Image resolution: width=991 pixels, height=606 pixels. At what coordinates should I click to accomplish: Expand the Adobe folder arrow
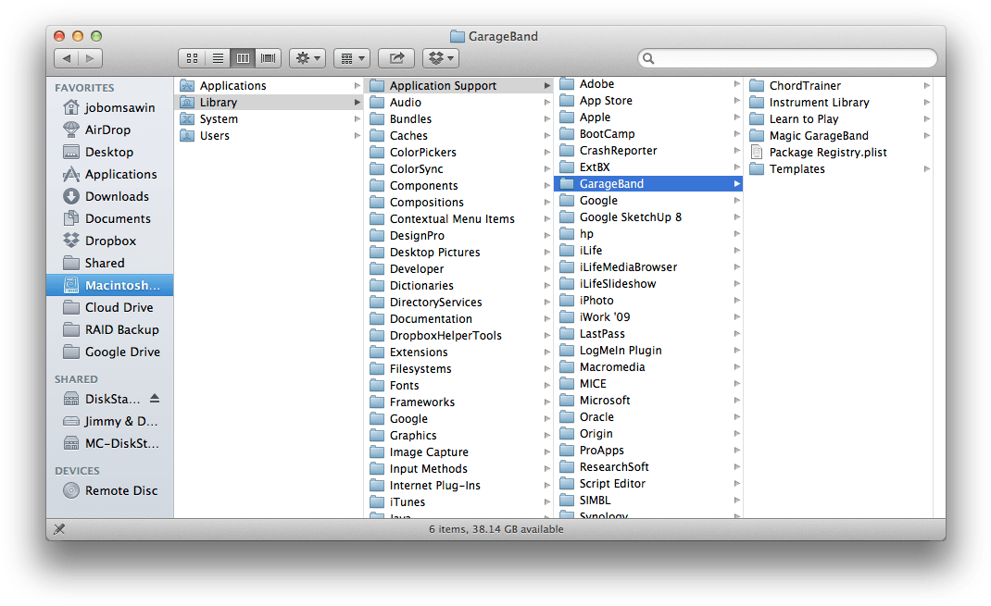point(737,84)
